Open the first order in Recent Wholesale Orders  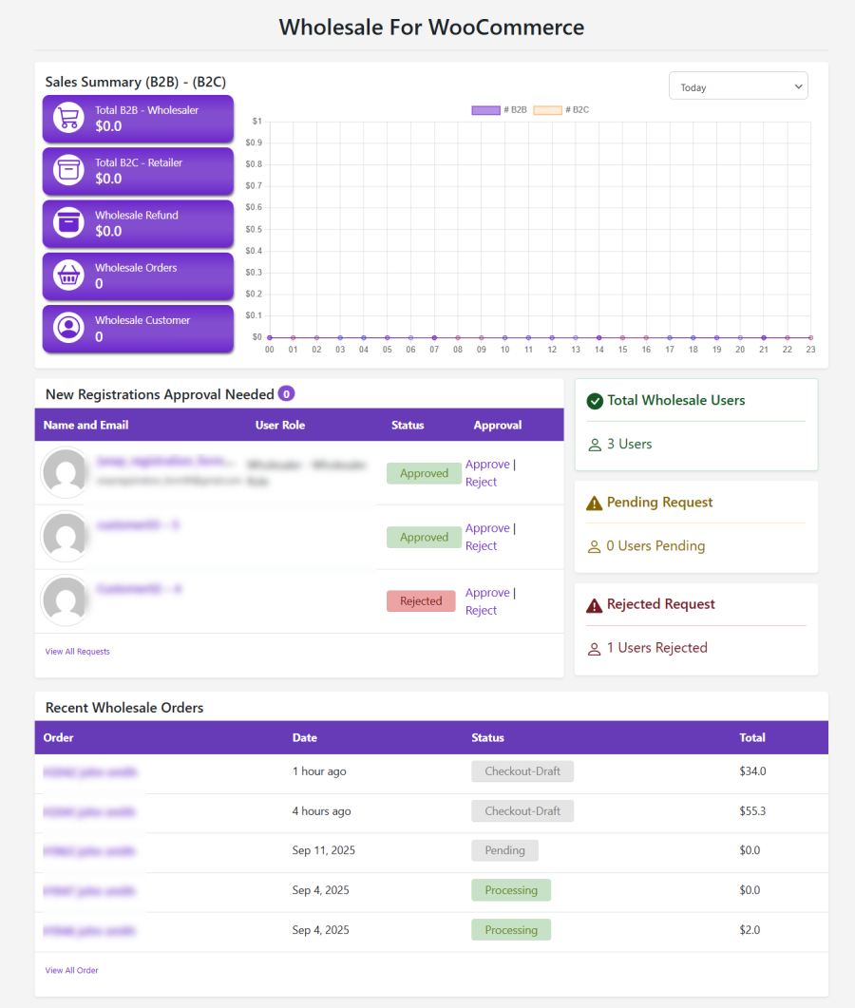90,771
